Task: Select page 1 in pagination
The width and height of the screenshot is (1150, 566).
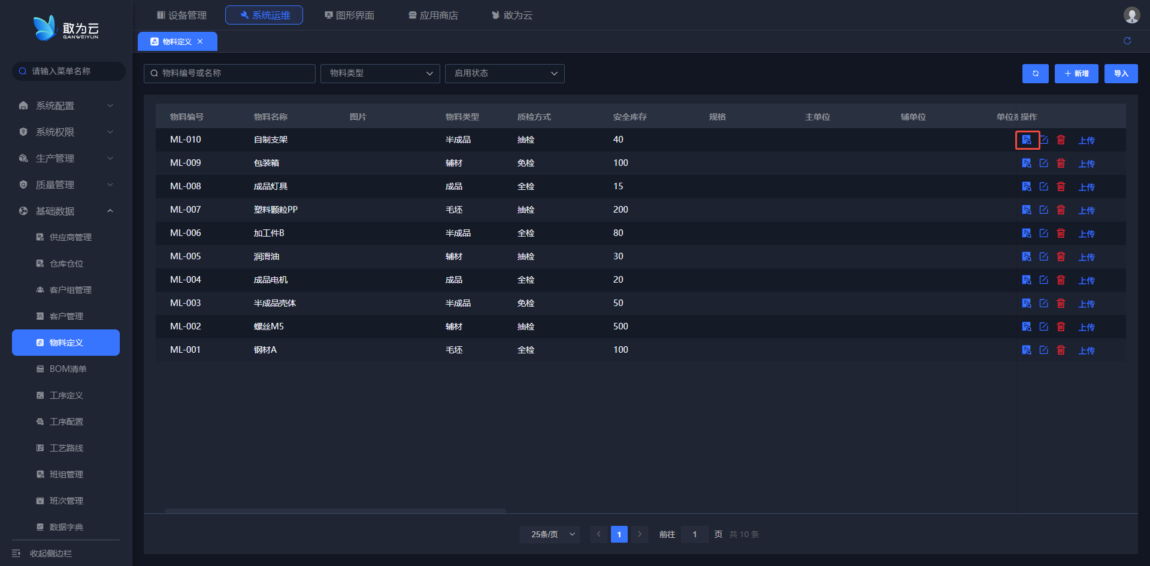Action: pyautogui.click(x=619, y=534)
